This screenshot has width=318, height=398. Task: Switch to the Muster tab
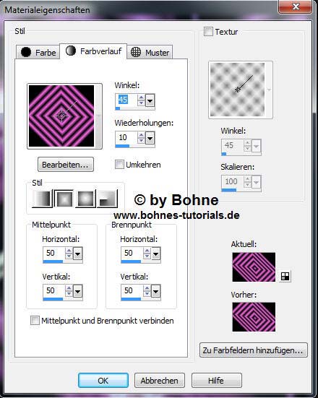point(150,52)
